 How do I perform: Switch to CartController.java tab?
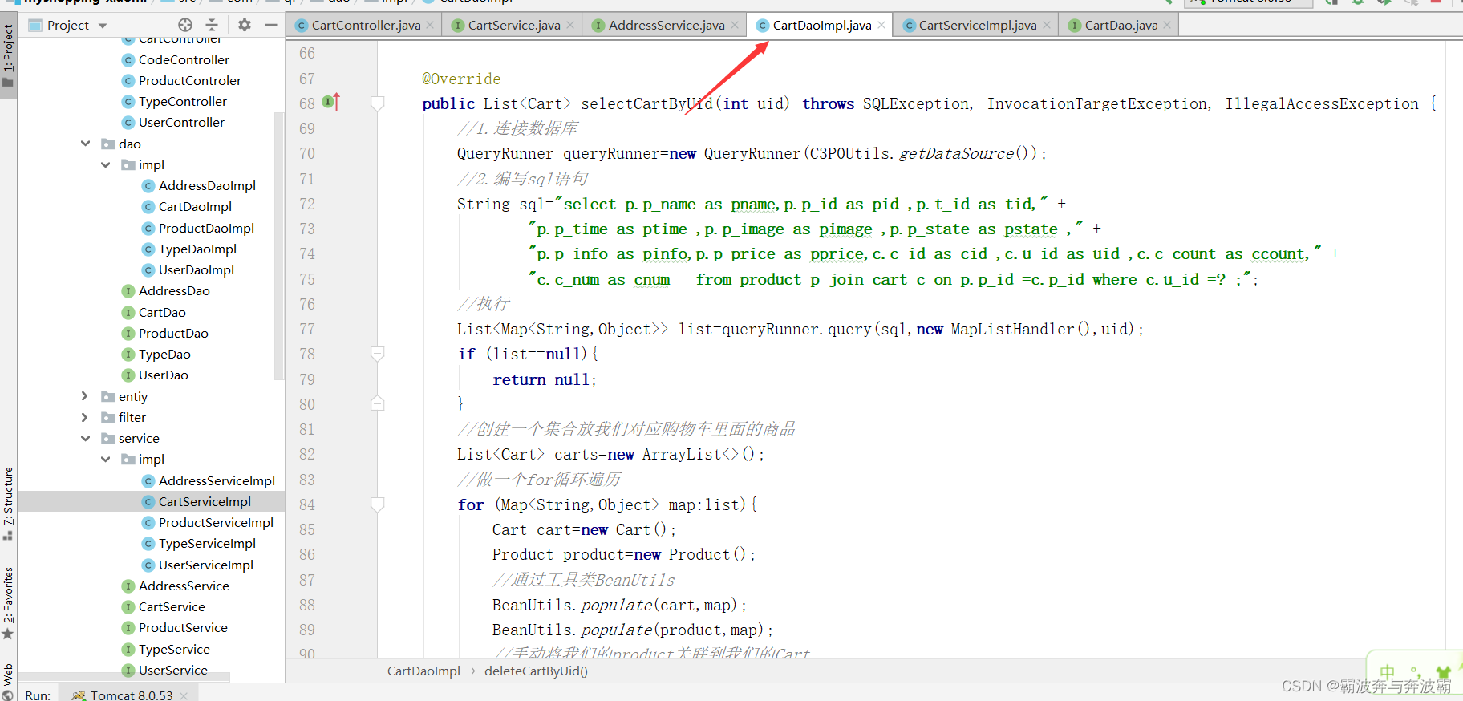point(366,26)
